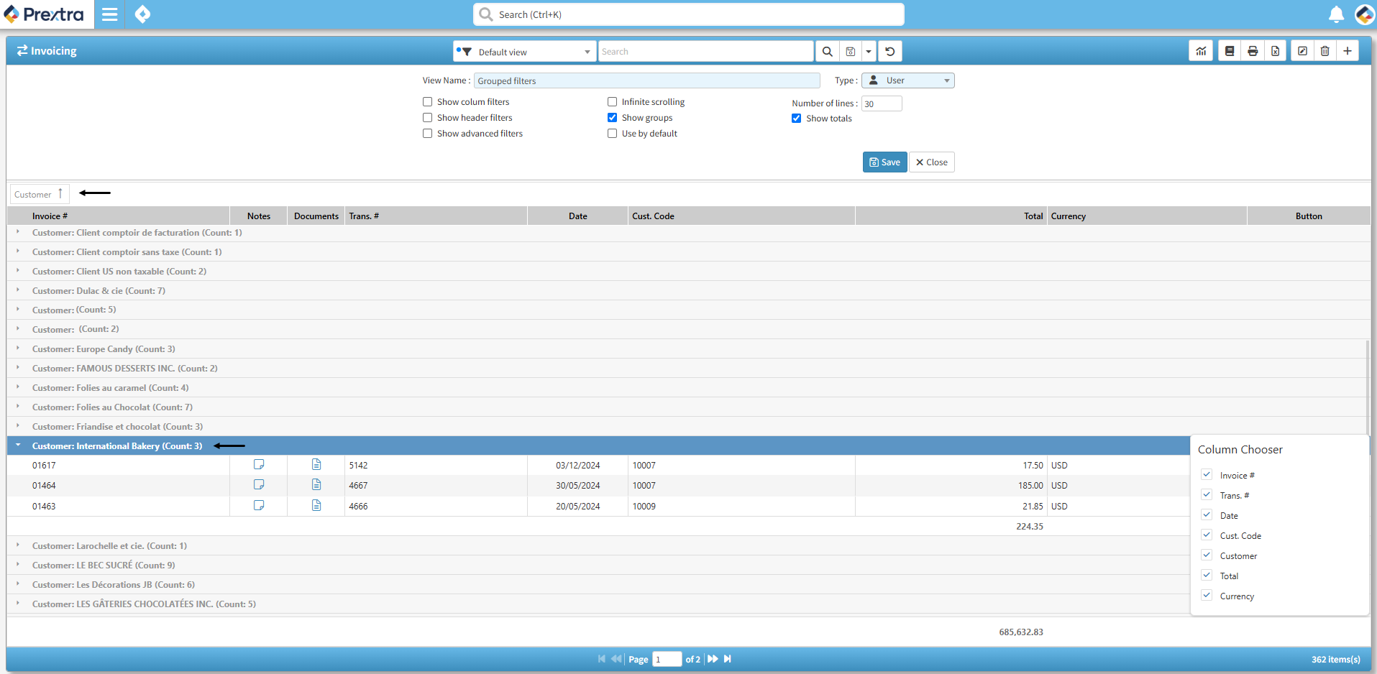Open the Type User dropdown
The width and height of the screenshot is (1377, 674).
[x=908, y=80]
